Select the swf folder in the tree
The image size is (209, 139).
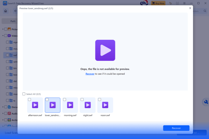tap(15, 55)
